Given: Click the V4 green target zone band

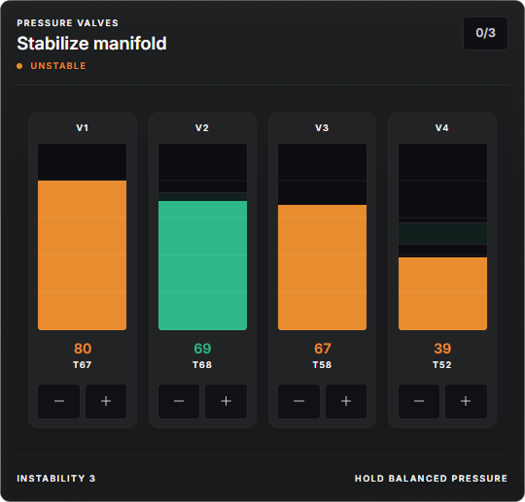Looking at the screenshot, I should pos(442,233).
